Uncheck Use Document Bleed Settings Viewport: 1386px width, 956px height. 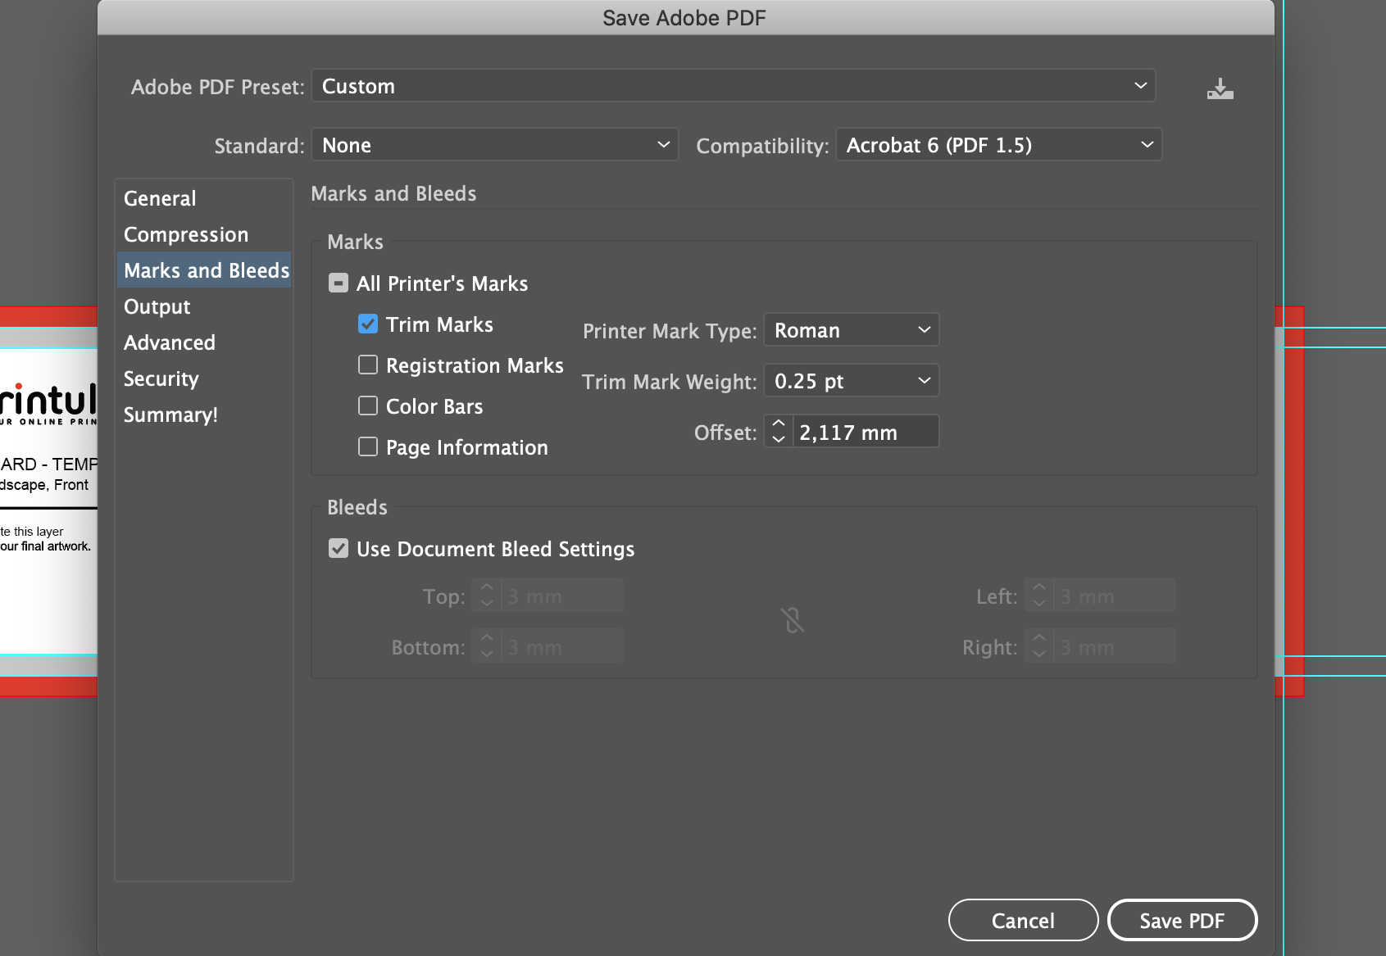pyautogui.click(x=339, y=548)
